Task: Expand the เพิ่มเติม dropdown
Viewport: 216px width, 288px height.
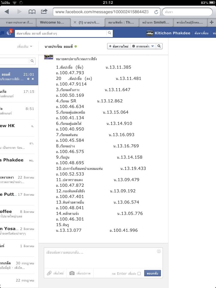Action: point(24,46)
